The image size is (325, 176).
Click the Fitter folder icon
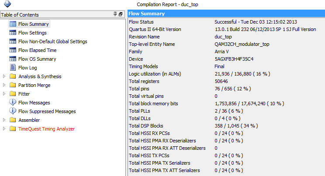(x=13, y=94)
